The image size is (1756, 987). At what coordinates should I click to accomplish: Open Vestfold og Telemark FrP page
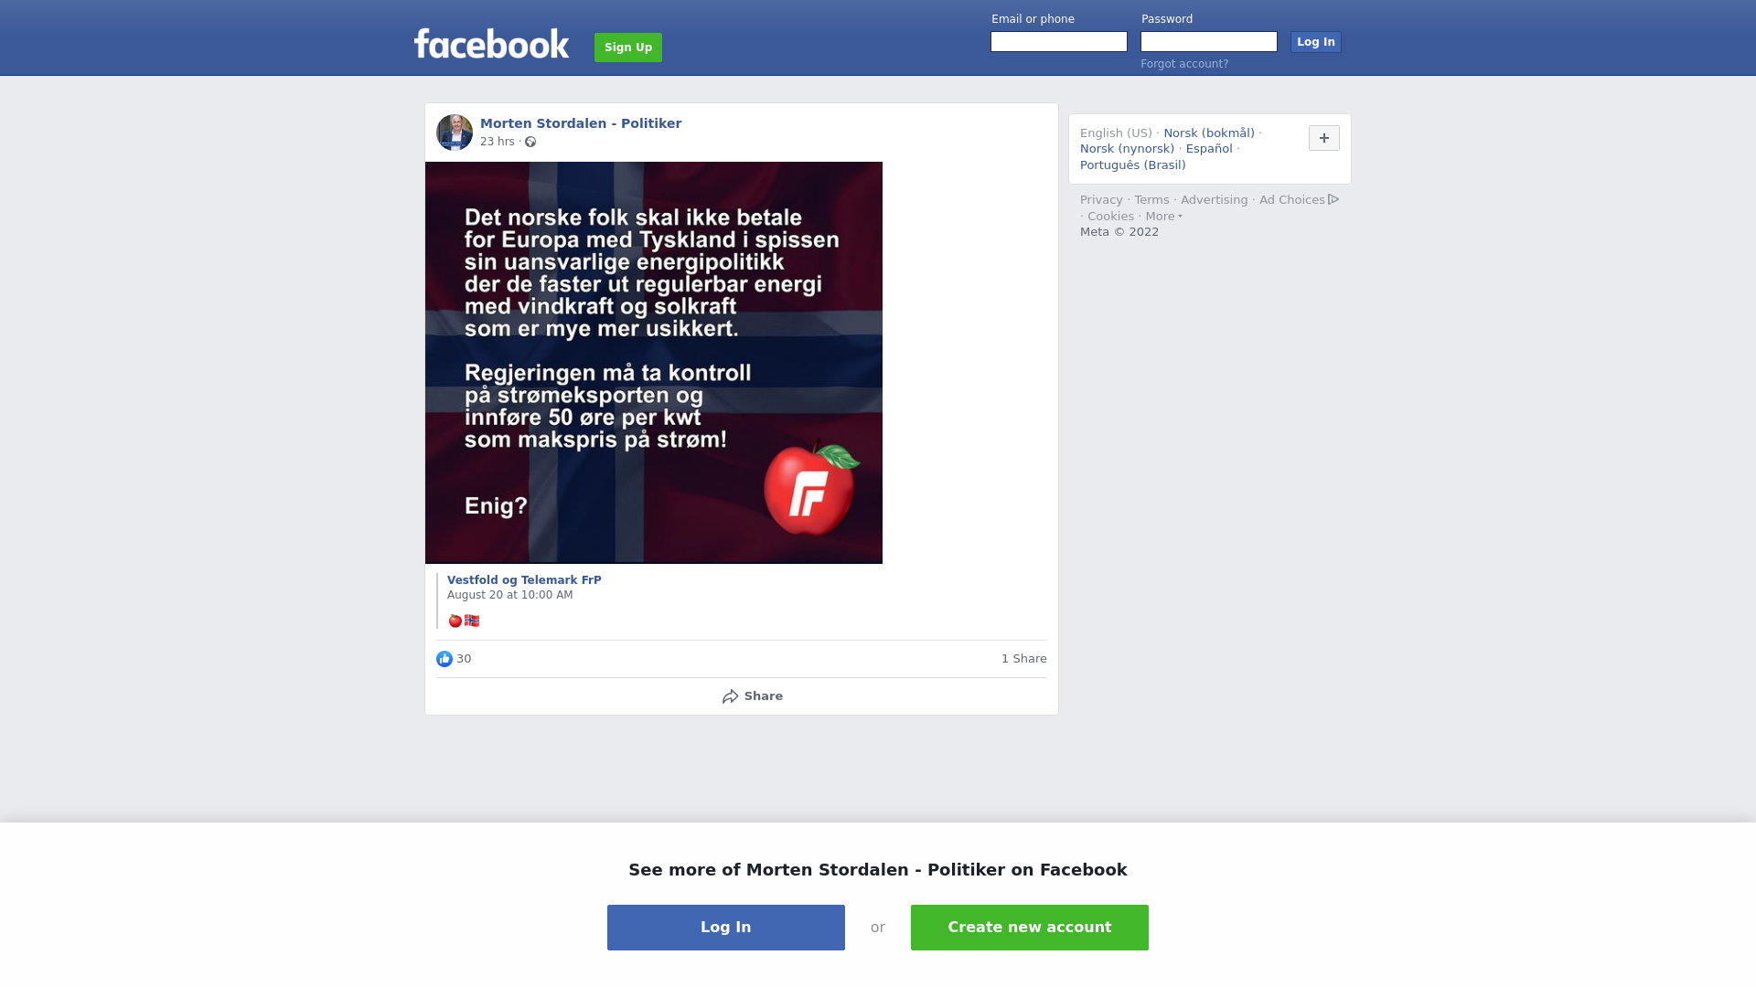tap(524, 580)
